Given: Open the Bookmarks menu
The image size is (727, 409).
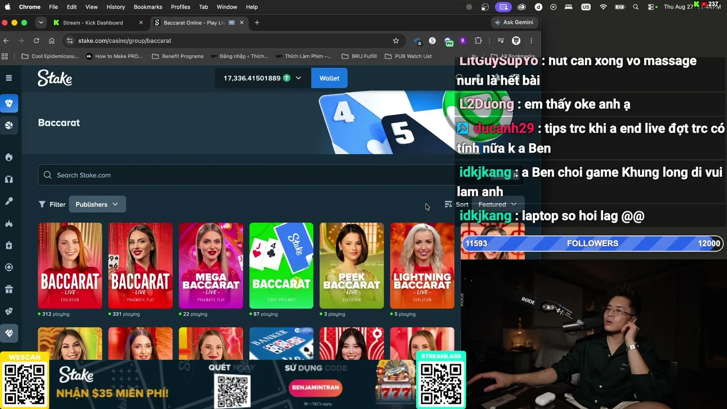Looking at the screenshot, I should 148,7.
